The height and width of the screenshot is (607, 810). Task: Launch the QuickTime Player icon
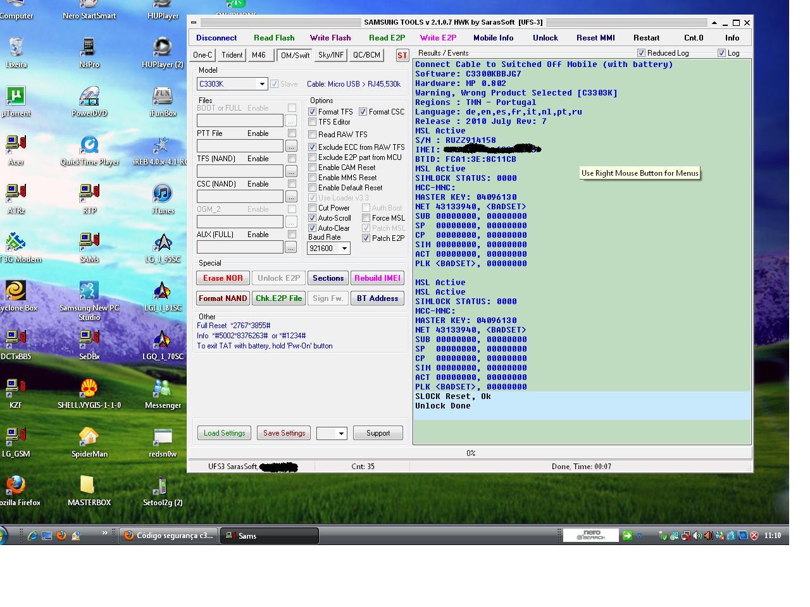89,149
